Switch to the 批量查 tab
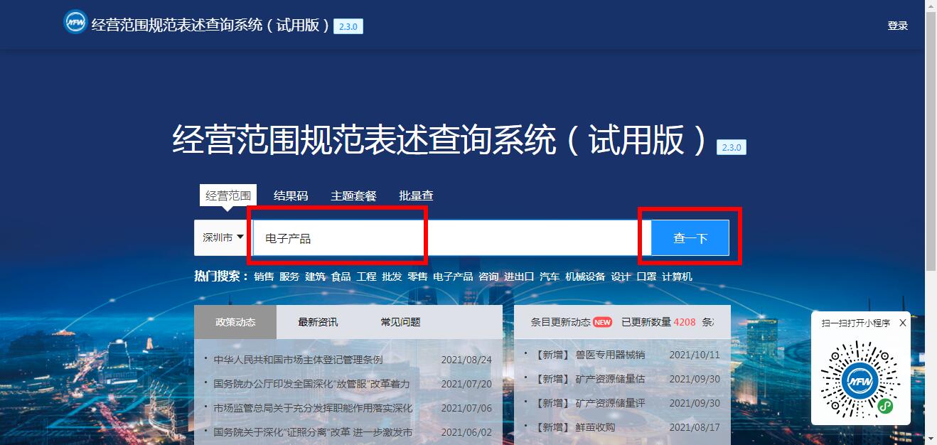The image size is (937, 445). point(416,195)
